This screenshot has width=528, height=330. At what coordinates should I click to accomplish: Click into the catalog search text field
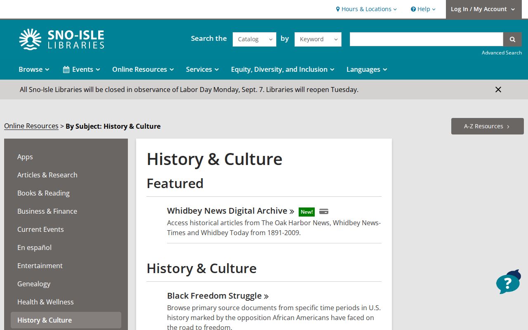click(x=427, y=39)
